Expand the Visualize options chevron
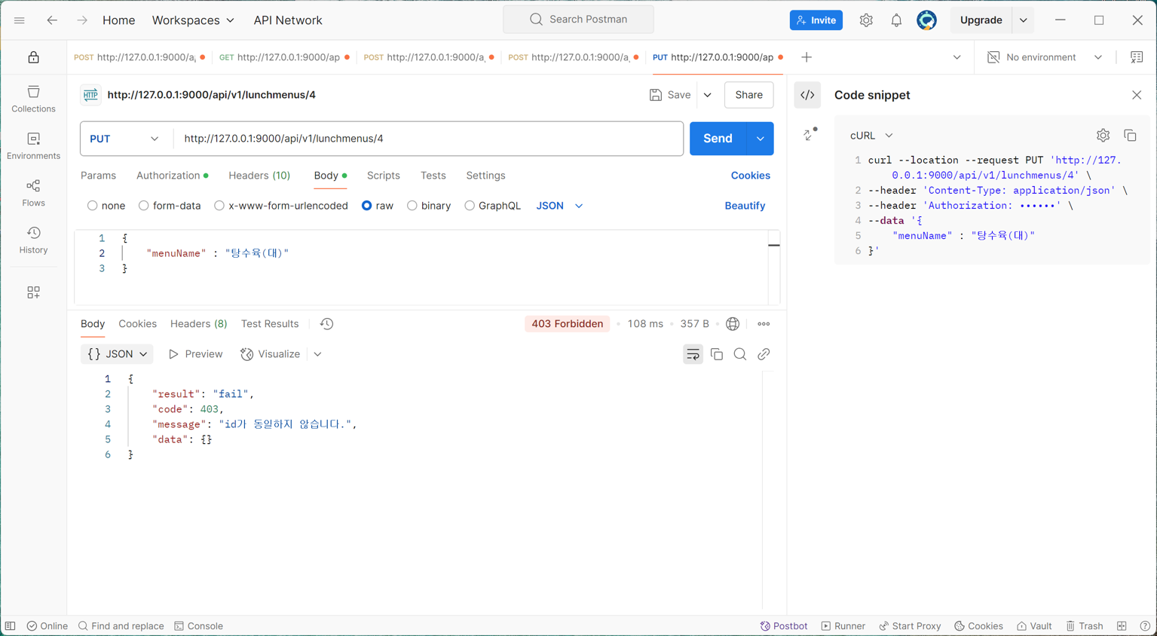 (317, 354)
